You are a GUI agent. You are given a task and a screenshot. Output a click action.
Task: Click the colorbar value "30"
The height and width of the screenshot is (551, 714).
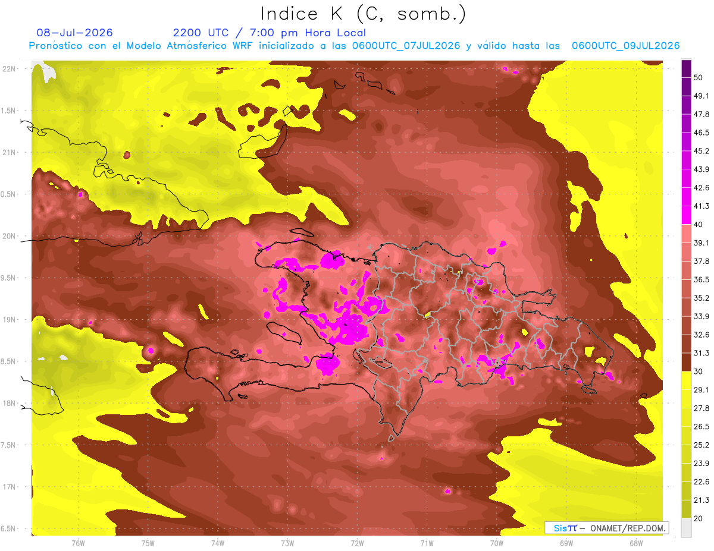[699, 371]
